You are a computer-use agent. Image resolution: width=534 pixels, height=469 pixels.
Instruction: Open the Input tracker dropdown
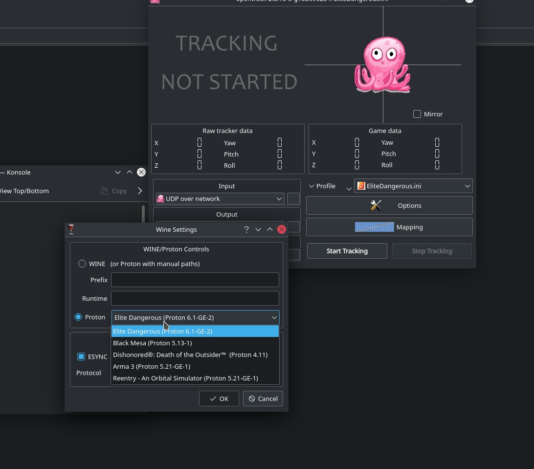(x=220, y=199)
